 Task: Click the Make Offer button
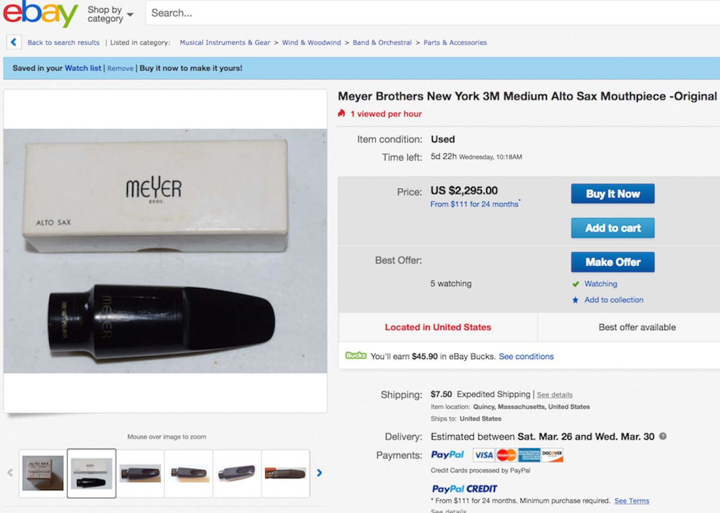pos(612,262)
